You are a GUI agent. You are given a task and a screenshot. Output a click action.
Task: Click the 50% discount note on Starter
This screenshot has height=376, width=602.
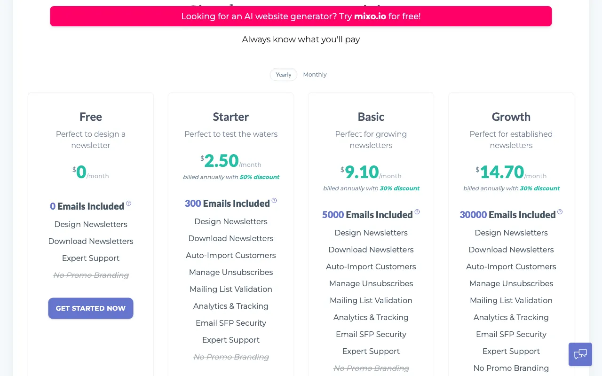(x=260, y=177)
